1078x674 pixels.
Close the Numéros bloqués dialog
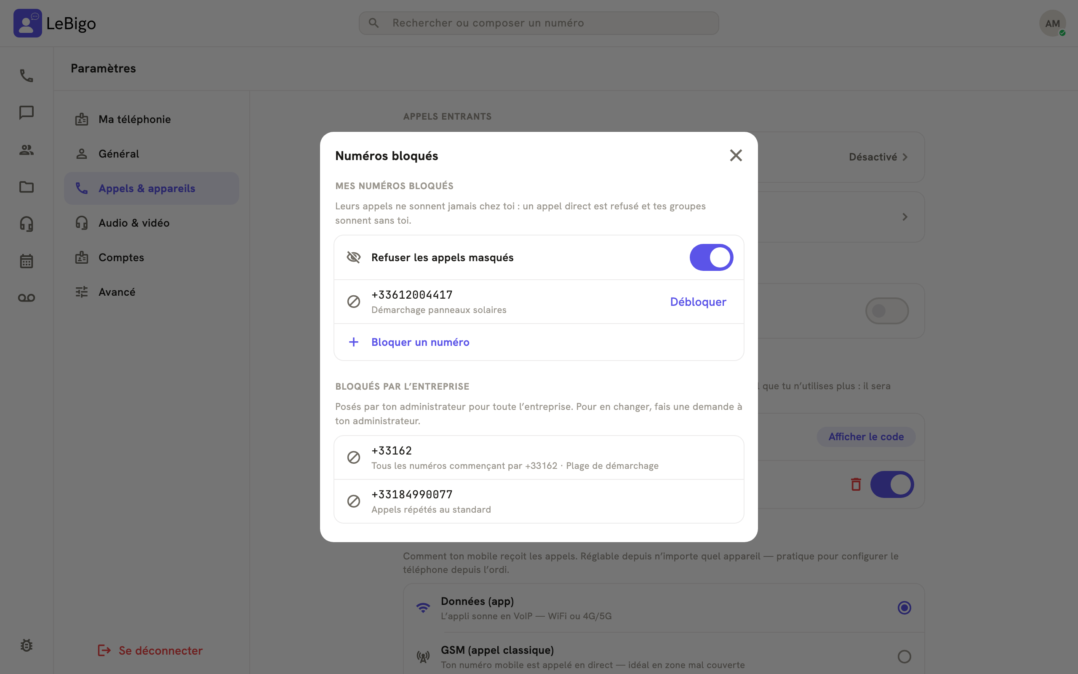[x=736, y=155]
